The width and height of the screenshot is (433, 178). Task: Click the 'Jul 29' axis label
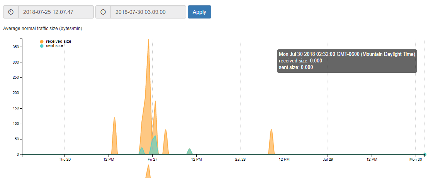(328, 159)
